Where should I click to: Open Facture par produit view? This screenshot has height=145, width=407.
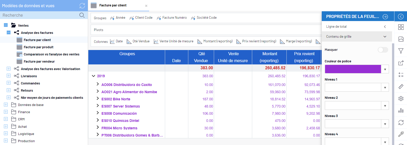(38, 47)
